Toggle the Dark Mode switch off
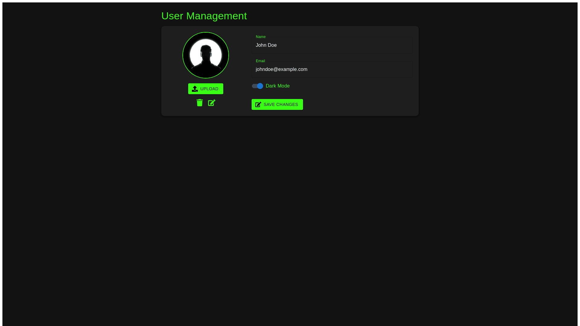This screenshot has height=326, width=580. 257,86
